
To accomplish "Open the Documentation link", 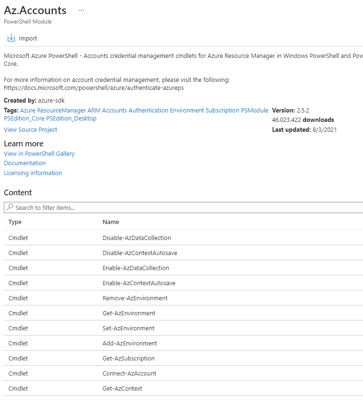I will point(25,163).
